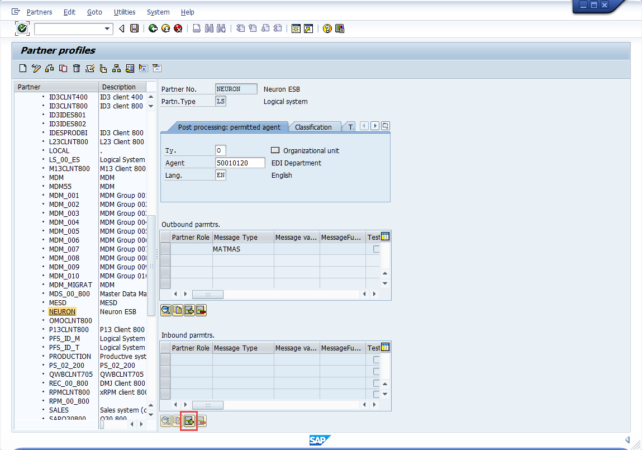Open a new session icon
642x450 pixels.
[296, 29]
